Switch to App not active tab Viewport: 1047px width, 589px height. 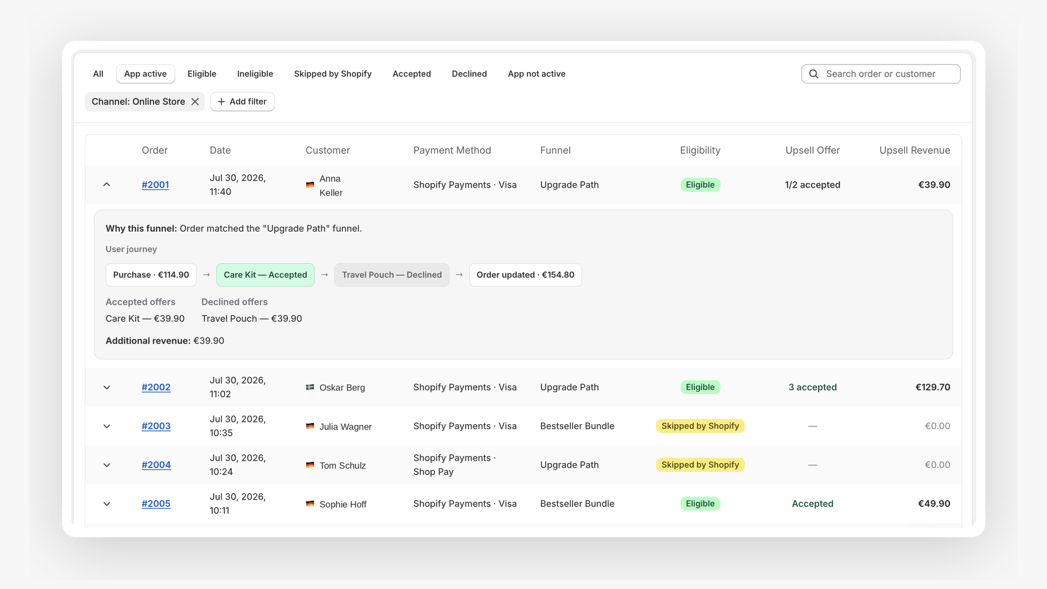coord(537,74)
